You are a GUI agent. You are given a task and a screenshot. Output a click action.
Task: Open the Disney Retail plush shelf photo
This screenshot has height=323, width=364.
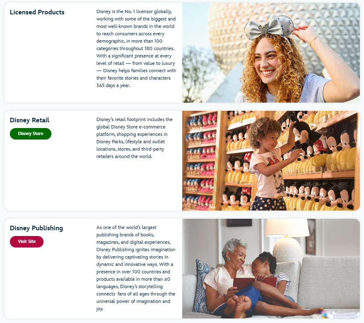(x=271, y=160)
